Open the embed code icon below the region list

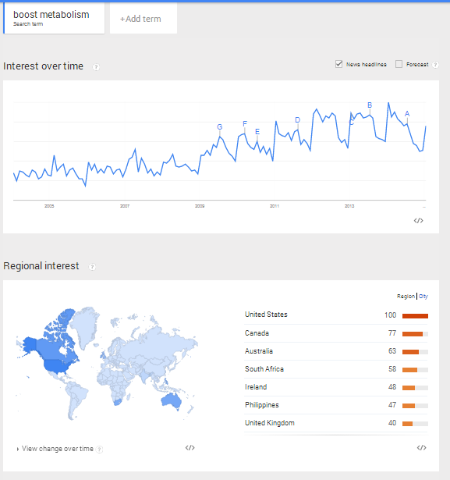pos(422,447)
